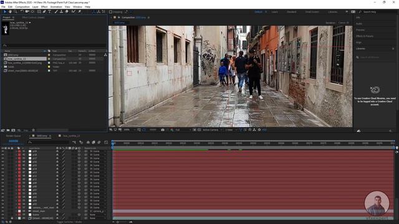399x224 pixels.
Task: Expand the Scene layer properties with its twirl arrow
Action: click(x=16, y=215)
